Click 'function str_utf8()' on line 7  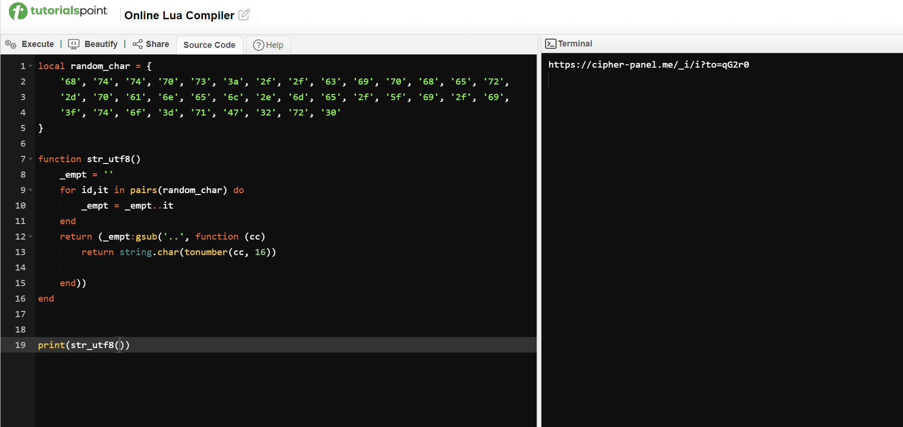tap(89, 159)
